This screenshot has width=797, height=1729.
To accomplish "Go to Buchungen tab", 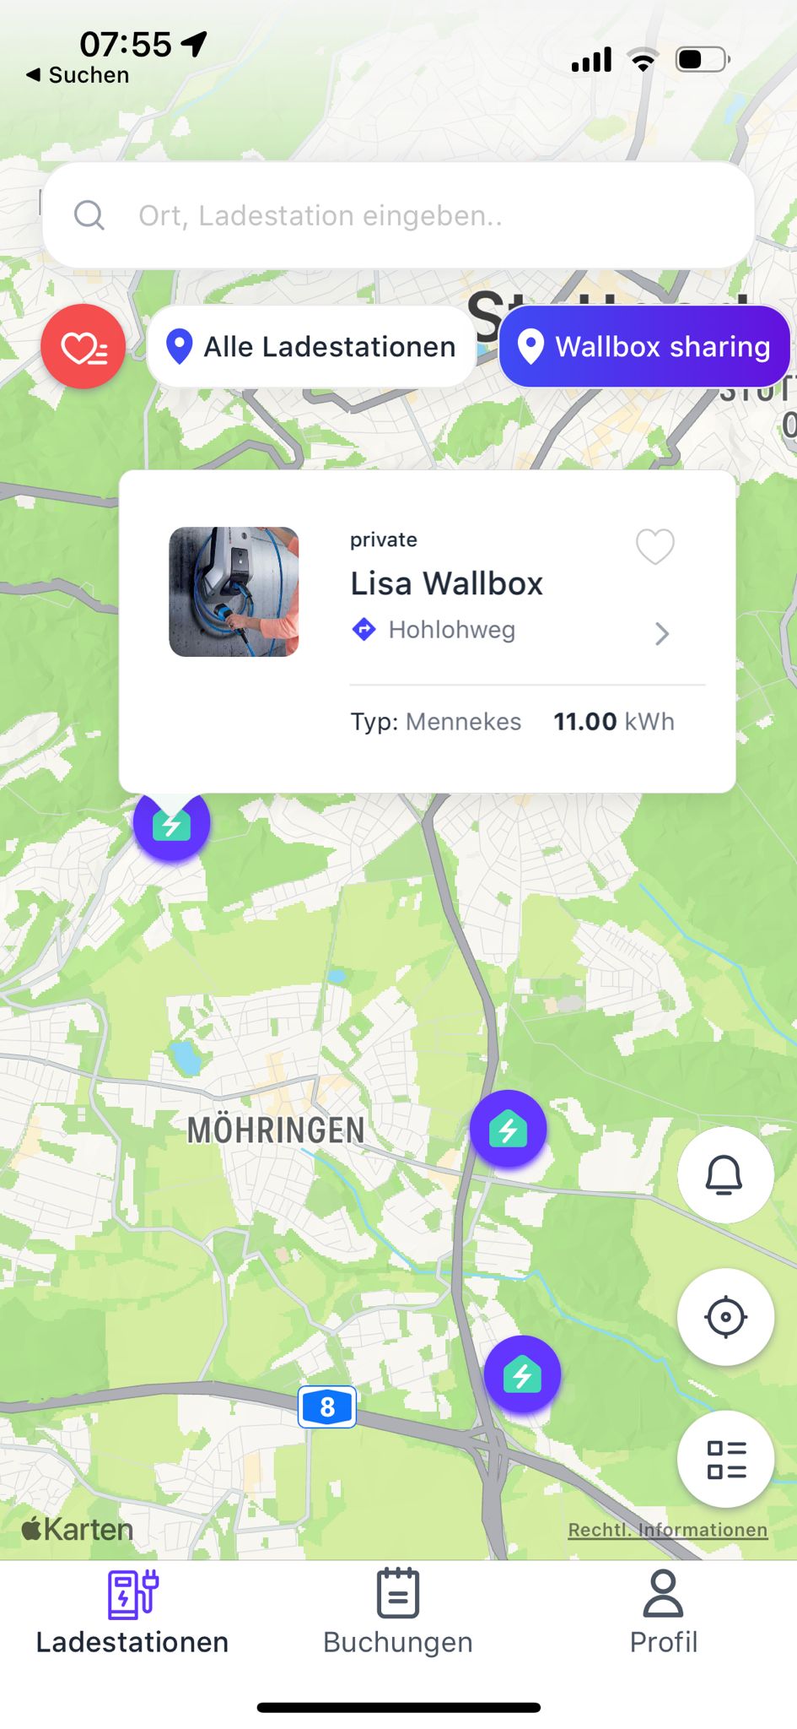I will point(398,1612).
